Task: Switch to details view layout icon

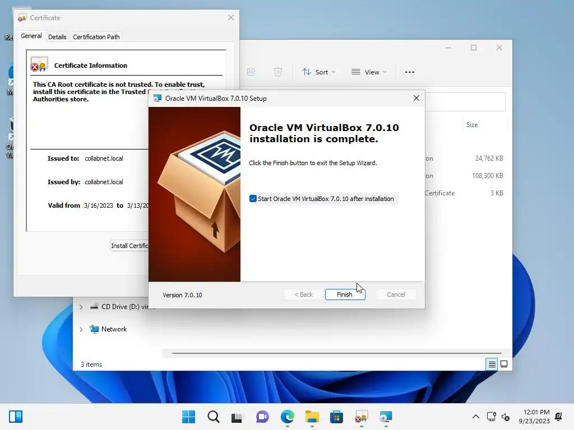Action: [492, 364]
